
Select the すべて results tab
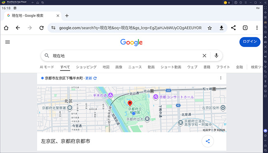[x=65, y=67]
